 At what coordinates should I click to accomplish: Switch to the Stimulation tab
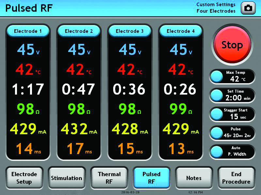click(67, 178)
